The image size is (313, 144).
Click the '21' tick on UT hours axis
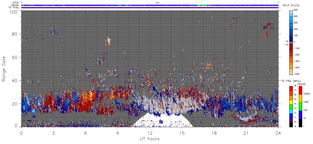[246, 133]
